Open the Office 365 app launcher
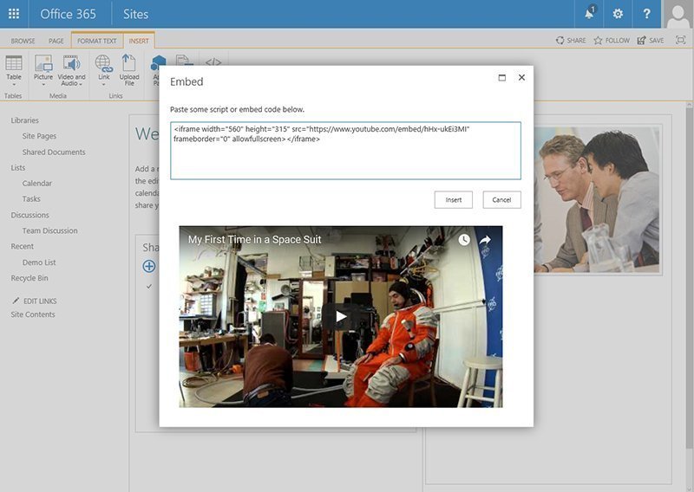The image size is (694, 492). click(x=14, y=14)
